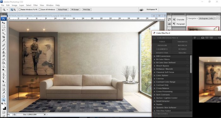Screen dimensions: 221x118
Task: Open the zoom tool preset picker arrow
Action: click(x=7, y=10)
